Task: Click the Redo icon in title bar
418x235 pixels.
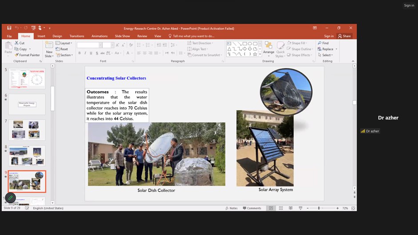Action: point(26,28)
